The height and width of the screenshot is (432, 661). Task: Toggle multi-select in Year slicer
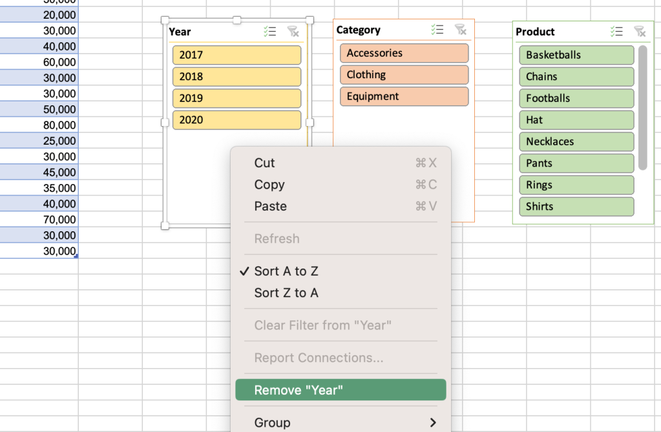270,31
